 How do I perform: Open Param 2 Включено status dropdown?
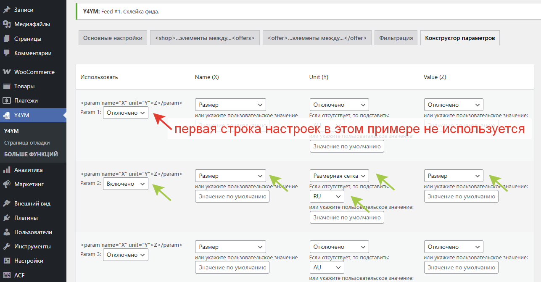pos(125,184)
